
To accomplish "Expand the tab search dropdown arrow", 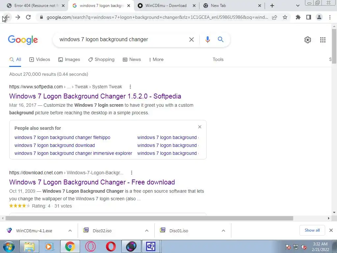I will tap(298, 6).
